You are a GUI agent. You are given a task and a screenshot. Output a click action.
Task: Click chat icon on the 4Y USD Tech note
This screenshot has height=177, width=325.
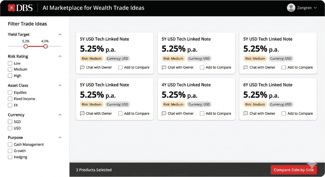pos(164,113)
